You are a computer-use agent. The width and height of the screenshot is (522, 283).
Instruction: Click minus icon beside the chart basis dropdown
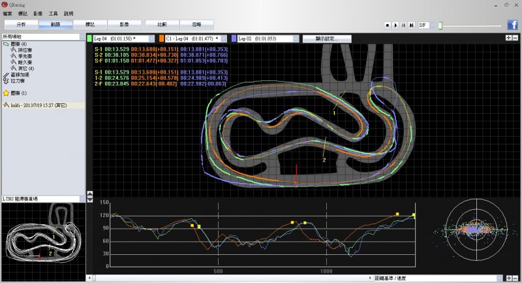515,278
